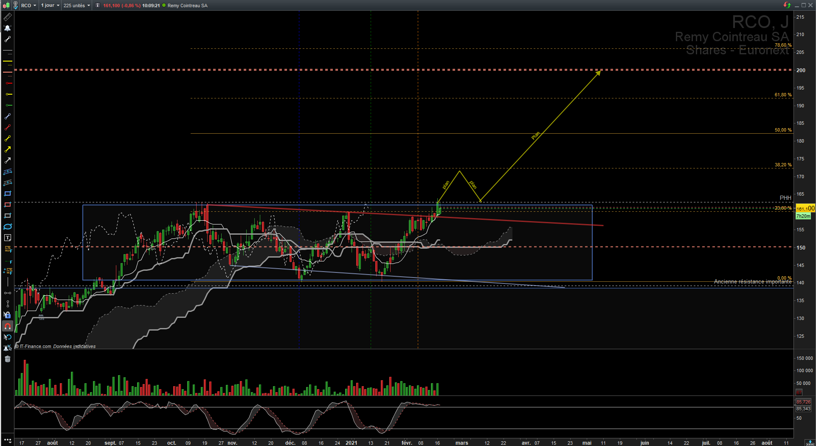Open the RCO ticker dropdown
Image resolution: width=816 pixels, height=446 pixels.
coord(28,6)
